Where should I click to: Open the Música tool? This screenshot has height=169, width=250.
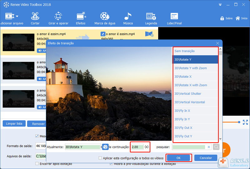click(x=128, y=19)
